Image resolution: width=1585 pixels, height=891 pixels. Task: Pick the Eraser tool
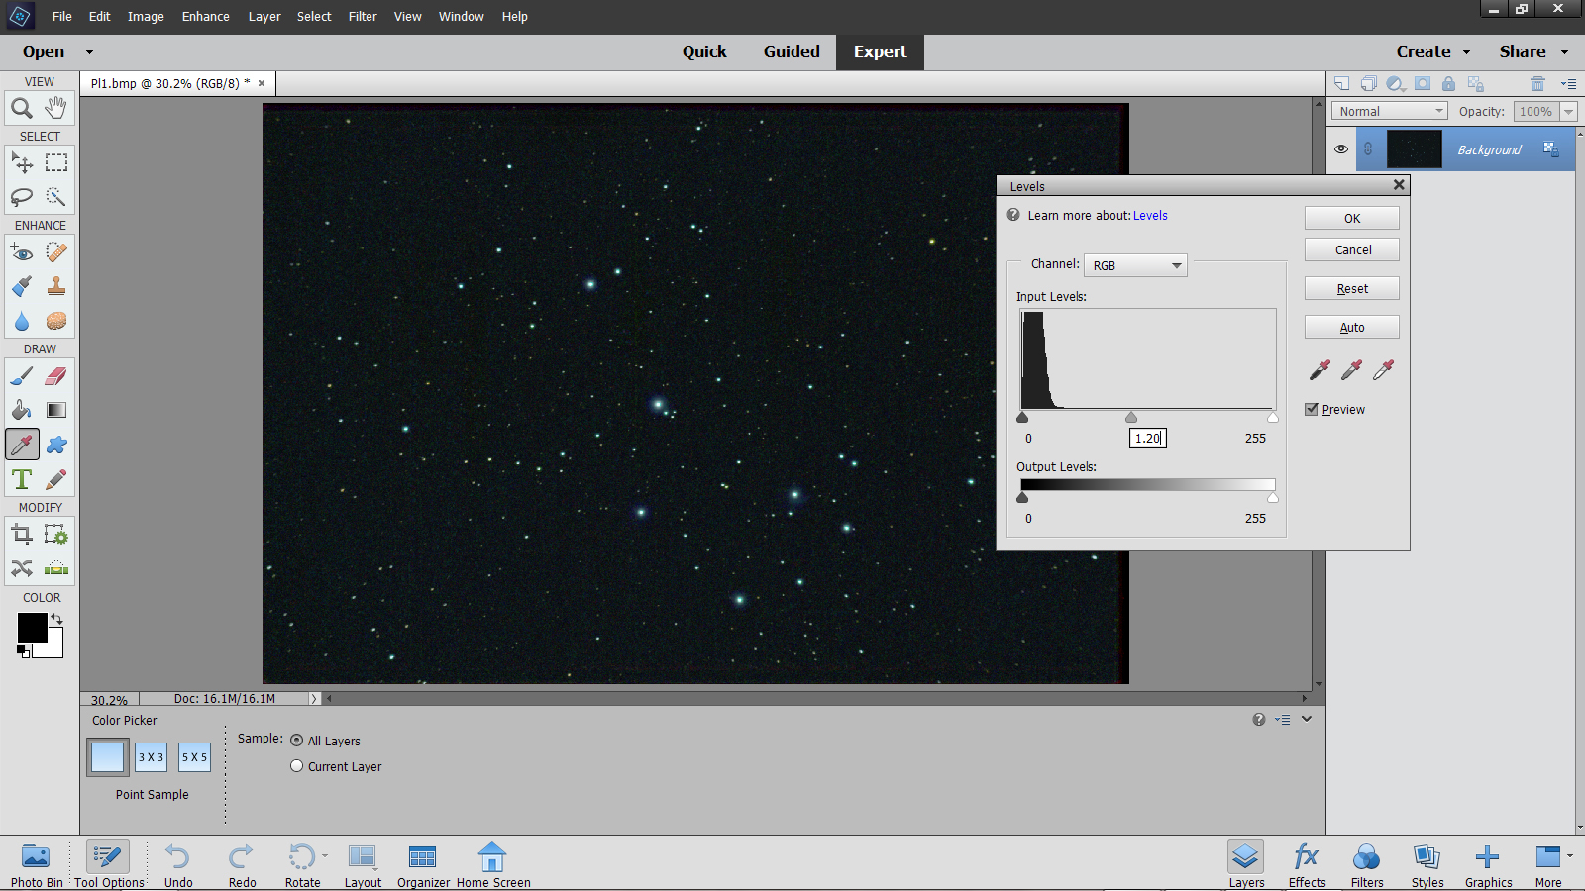point(56,376)
